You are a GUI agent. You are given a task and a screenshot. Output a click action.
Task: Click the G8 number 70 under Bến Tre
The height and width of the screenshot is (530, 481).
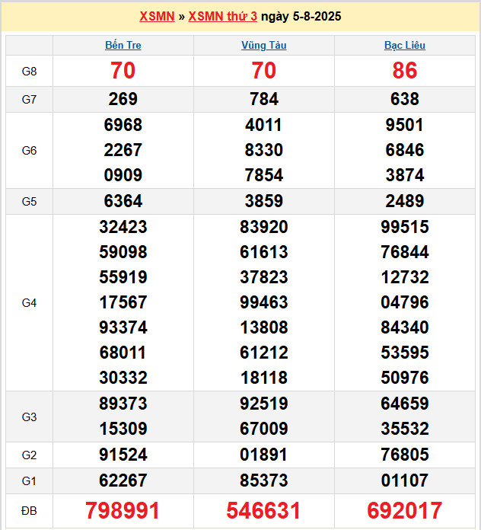123,71
